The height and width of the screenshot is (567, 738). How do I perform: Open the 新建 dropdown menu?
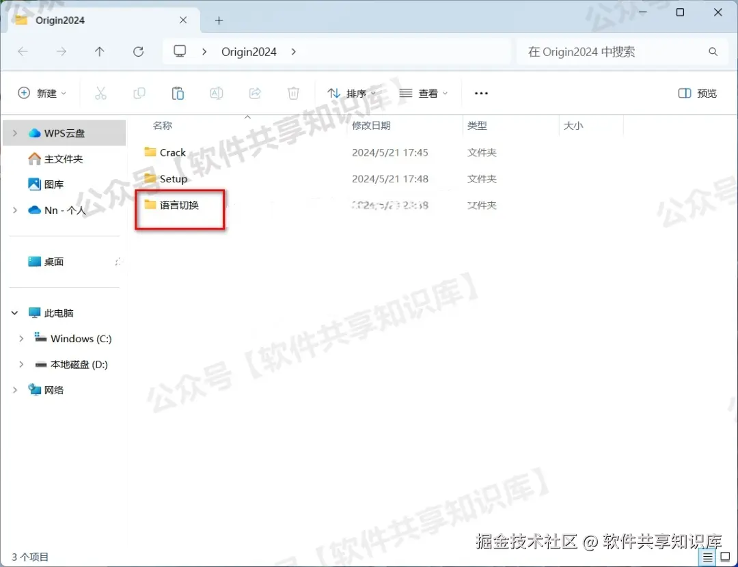pyautogui.click(x=42, y=93)
